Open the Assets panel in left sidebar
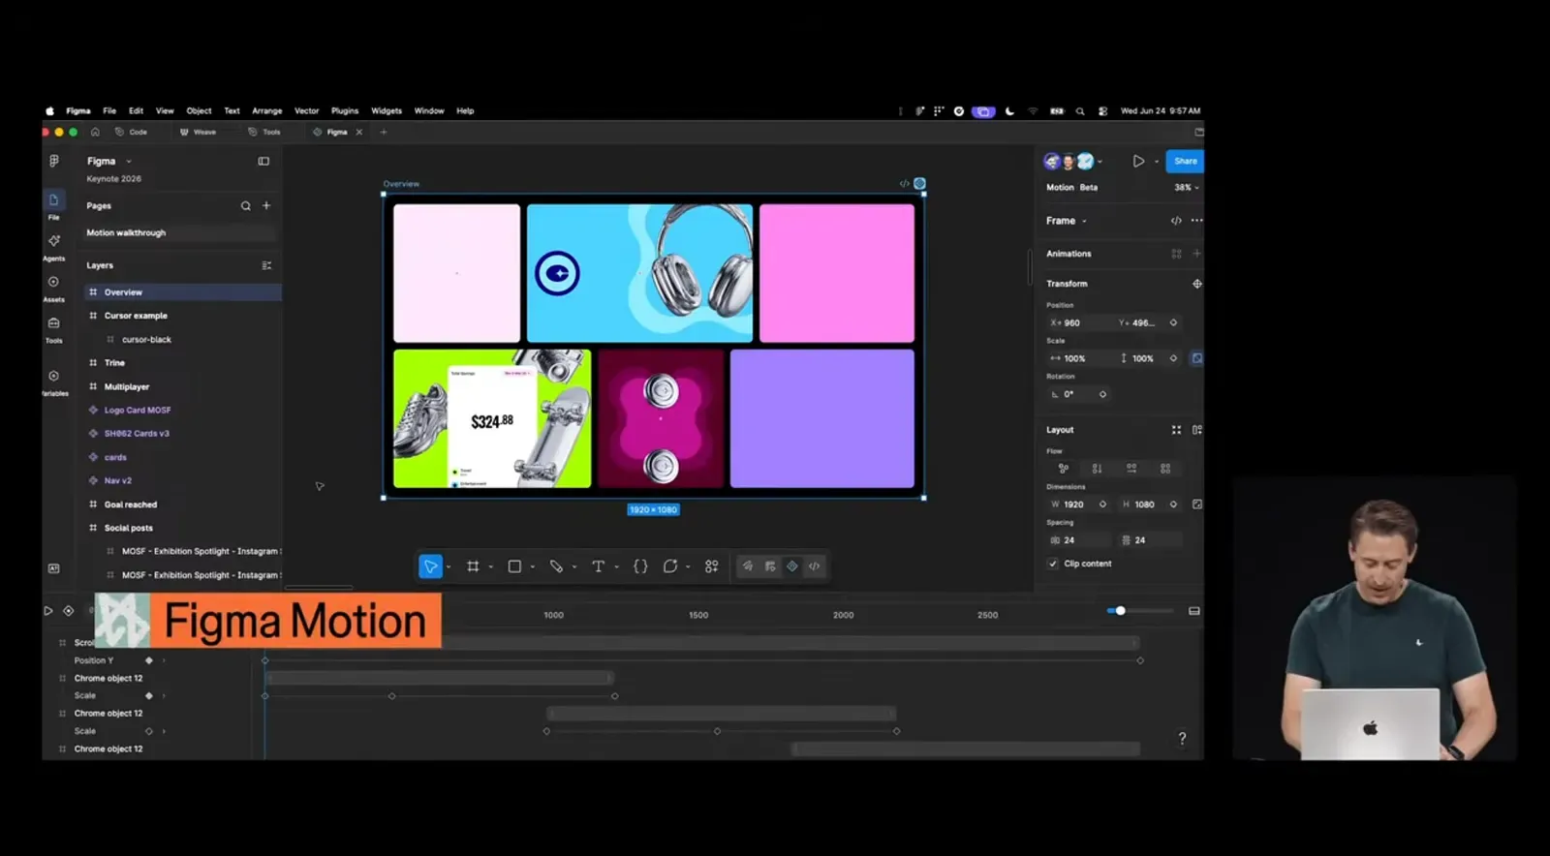Screen dimensions: 1550x856 [x=54, y=288]
